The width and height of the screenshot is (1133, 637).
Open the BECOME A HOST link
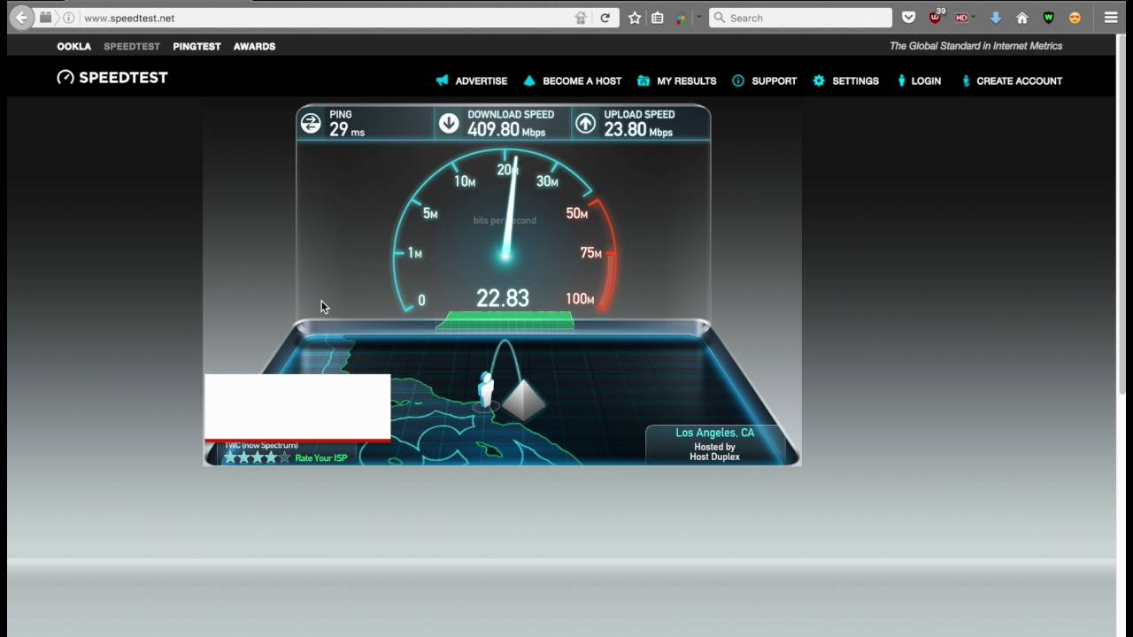tap(582, 81)
